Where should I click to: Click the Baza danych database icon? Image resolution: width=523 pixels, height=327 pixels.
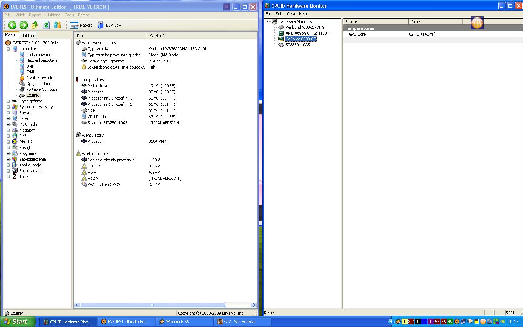[15, 171]
